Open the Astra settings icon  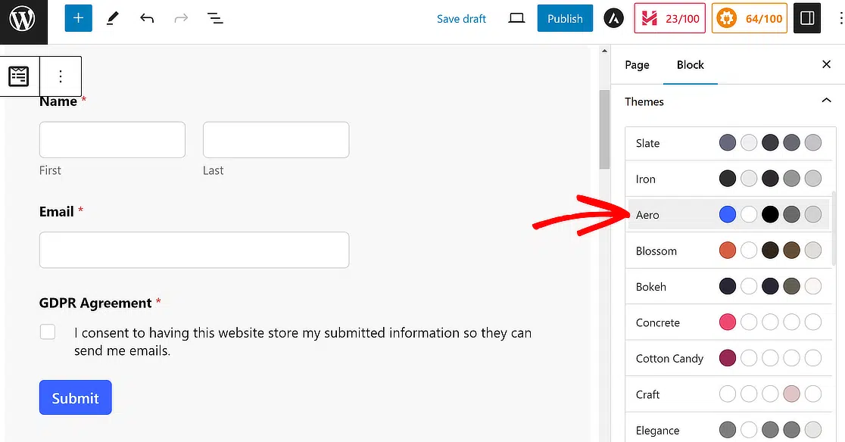(x=614, y=18)
